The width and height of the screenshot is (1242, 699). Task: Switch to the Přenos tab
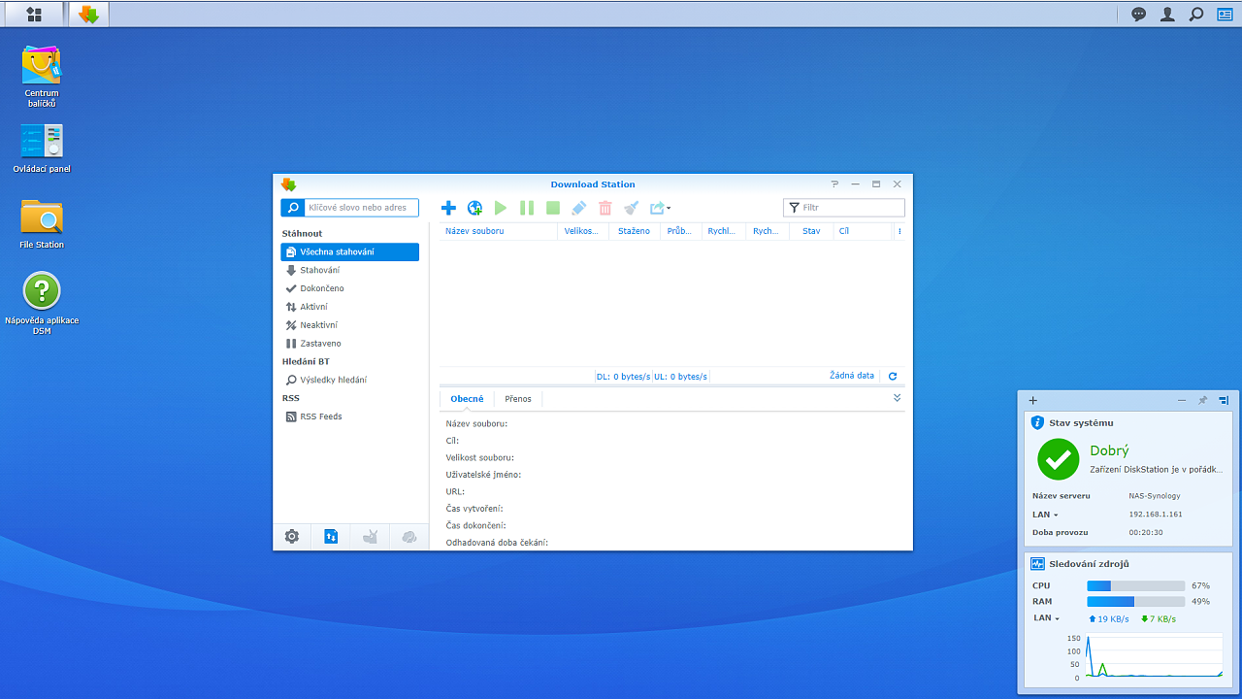518,399
